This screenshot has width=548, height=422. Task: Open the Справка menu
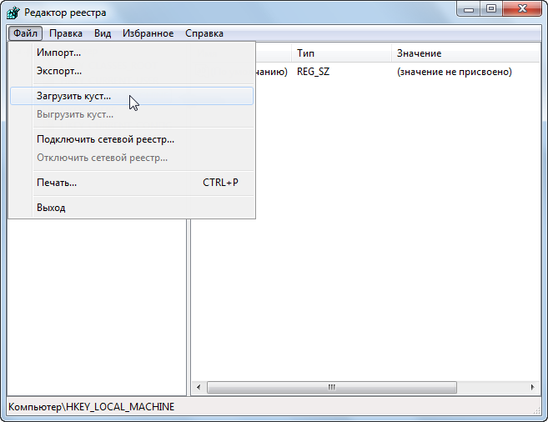pos(204,33)
